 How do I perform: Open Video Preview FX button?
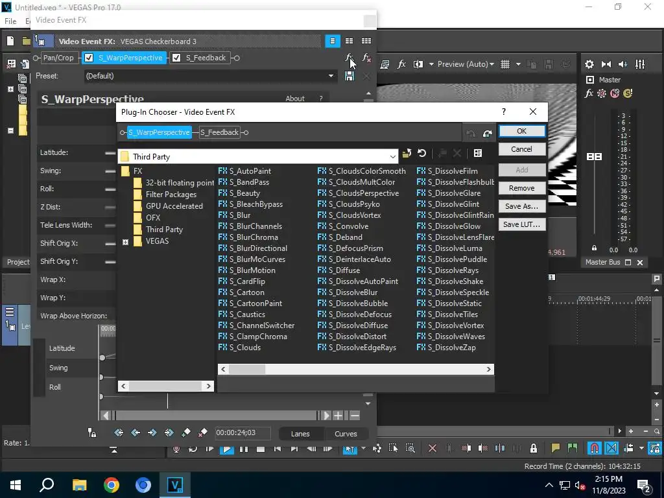pos(401,64)
